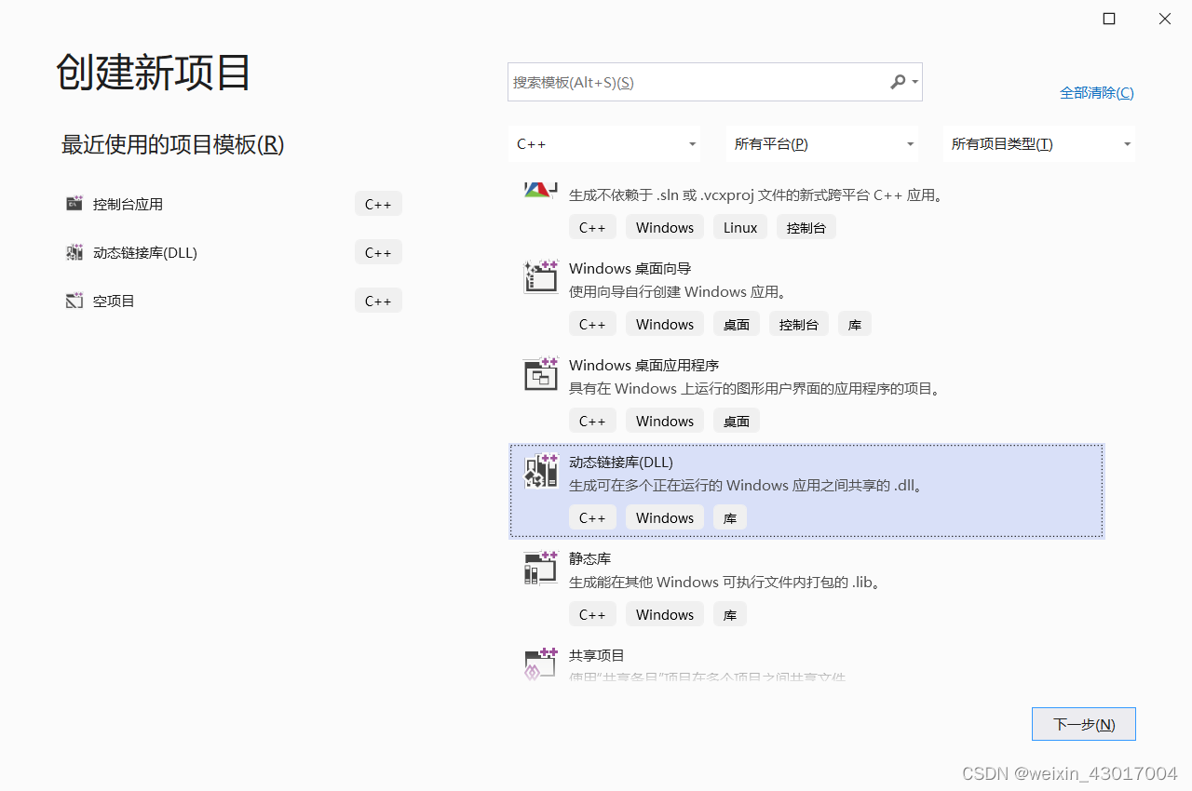Click C++ tag beside recent 动态链接库(DLL)
The image size is (1192, 791).
click(378, 252)
